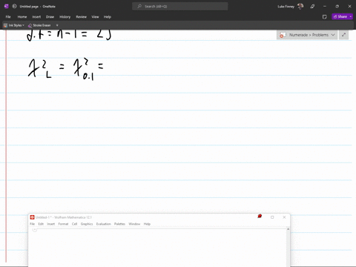356x267 pixels.
Task: Click the back navigation arrow icon
Action: click(x=15, y=6)
